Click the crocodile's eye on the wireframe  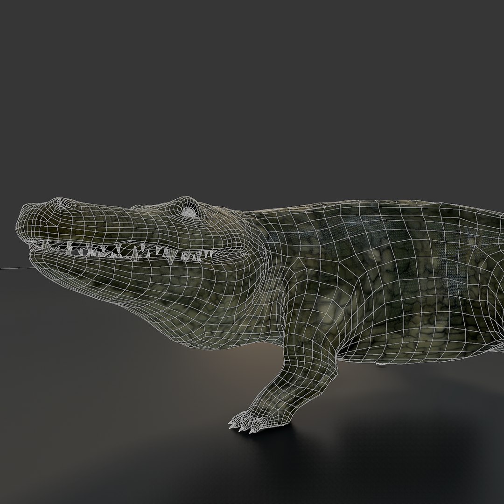(189, 212)
